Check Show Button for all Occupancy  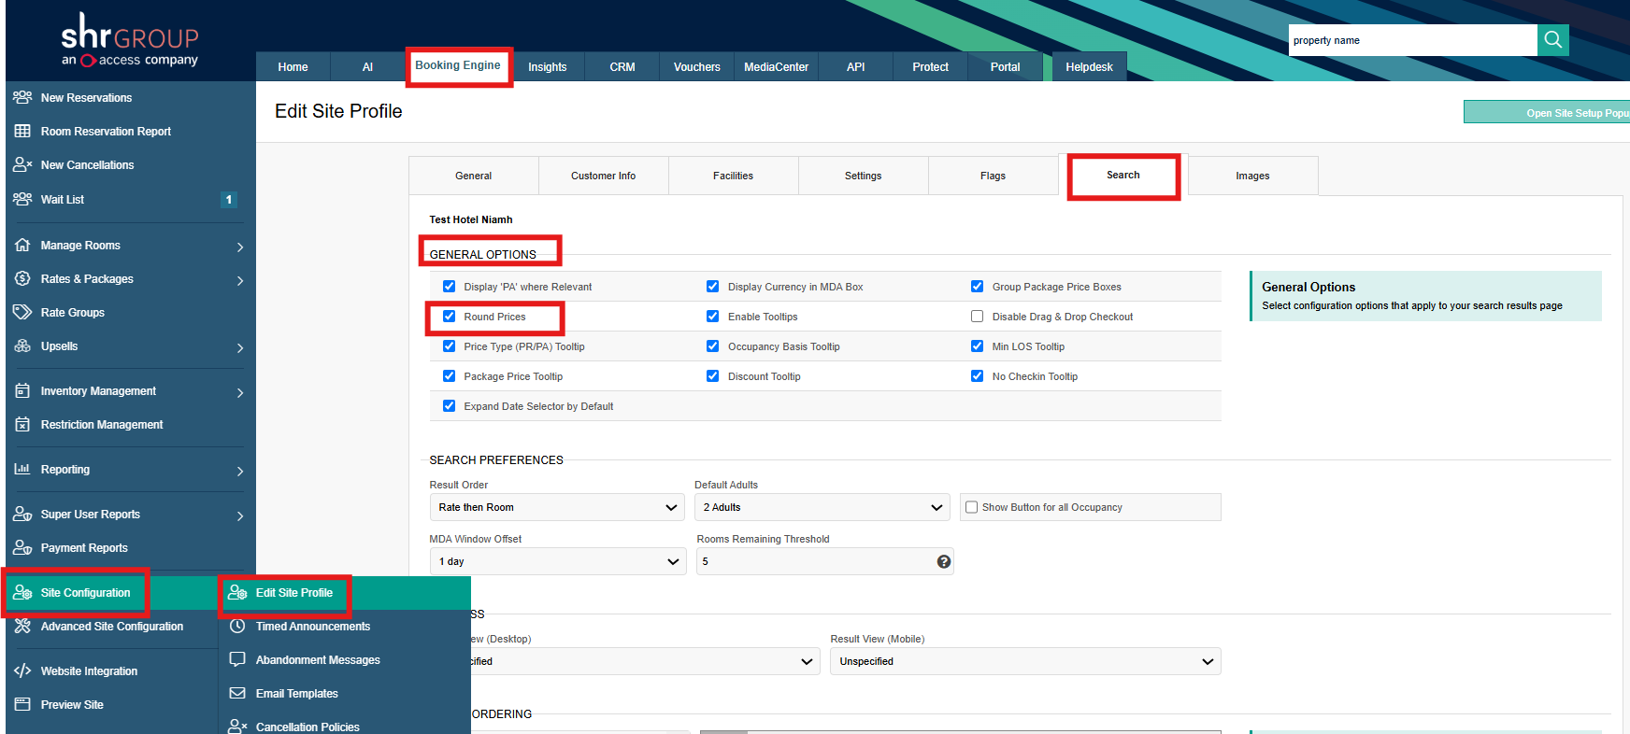[x=972, y=507]
